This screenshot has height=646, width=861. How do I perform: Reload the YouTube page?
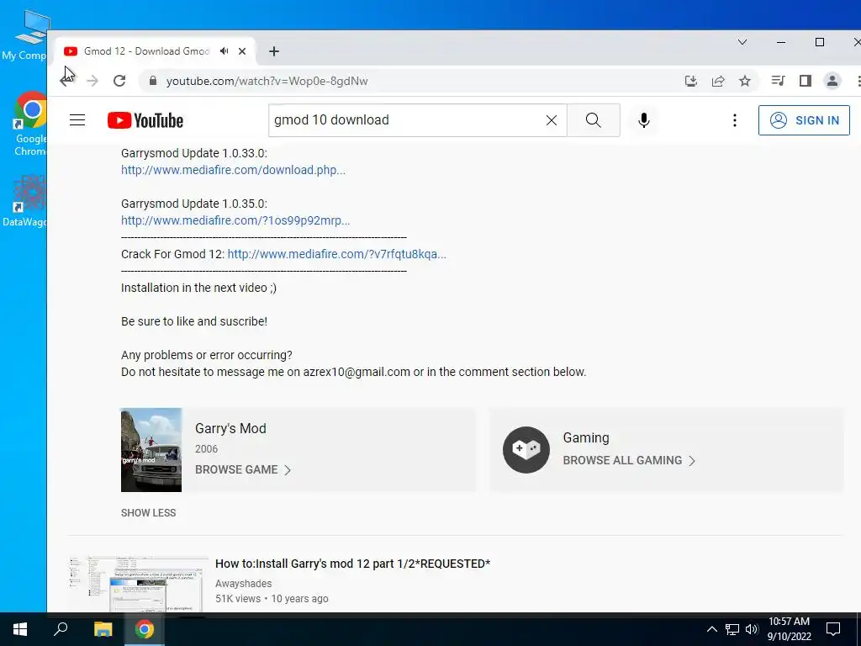coord(119,82)
